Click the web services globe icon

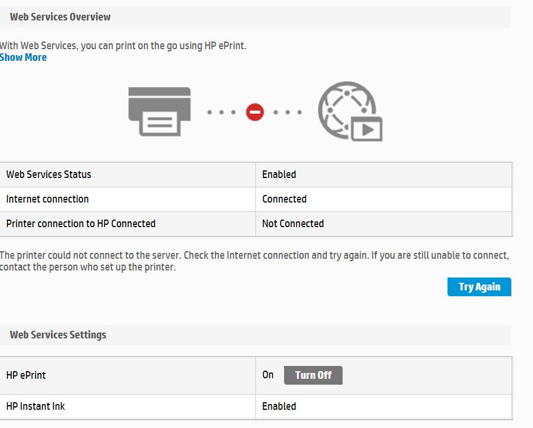click(350, 111)
